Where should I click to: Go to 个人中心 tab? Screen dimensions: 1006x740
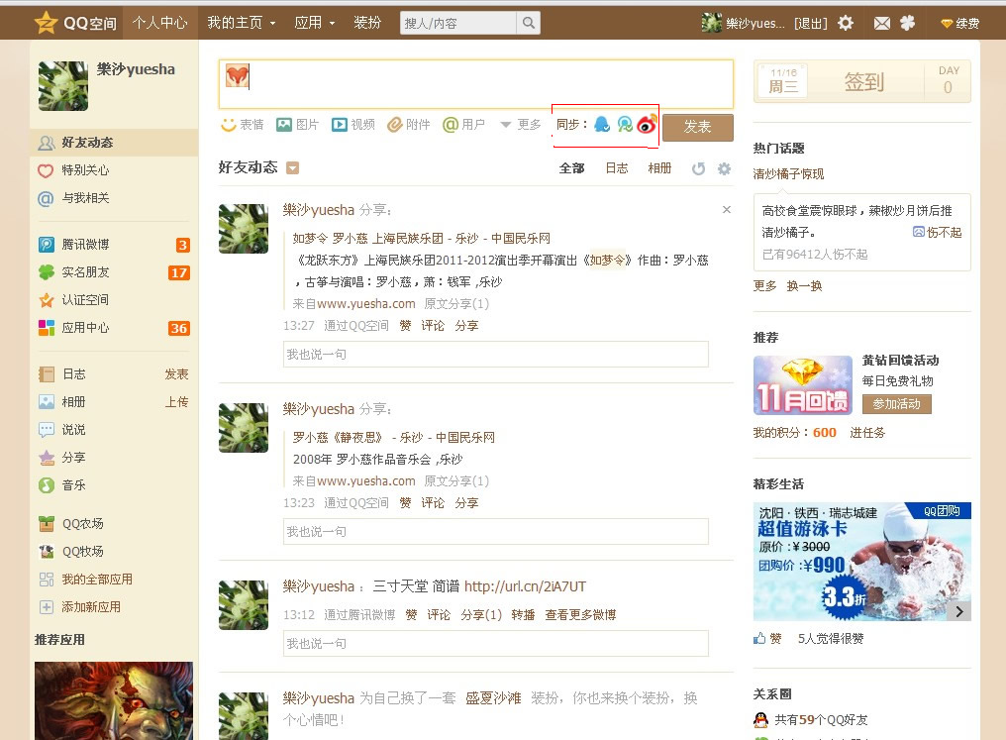pyautogui.click(x=160, y=23)
